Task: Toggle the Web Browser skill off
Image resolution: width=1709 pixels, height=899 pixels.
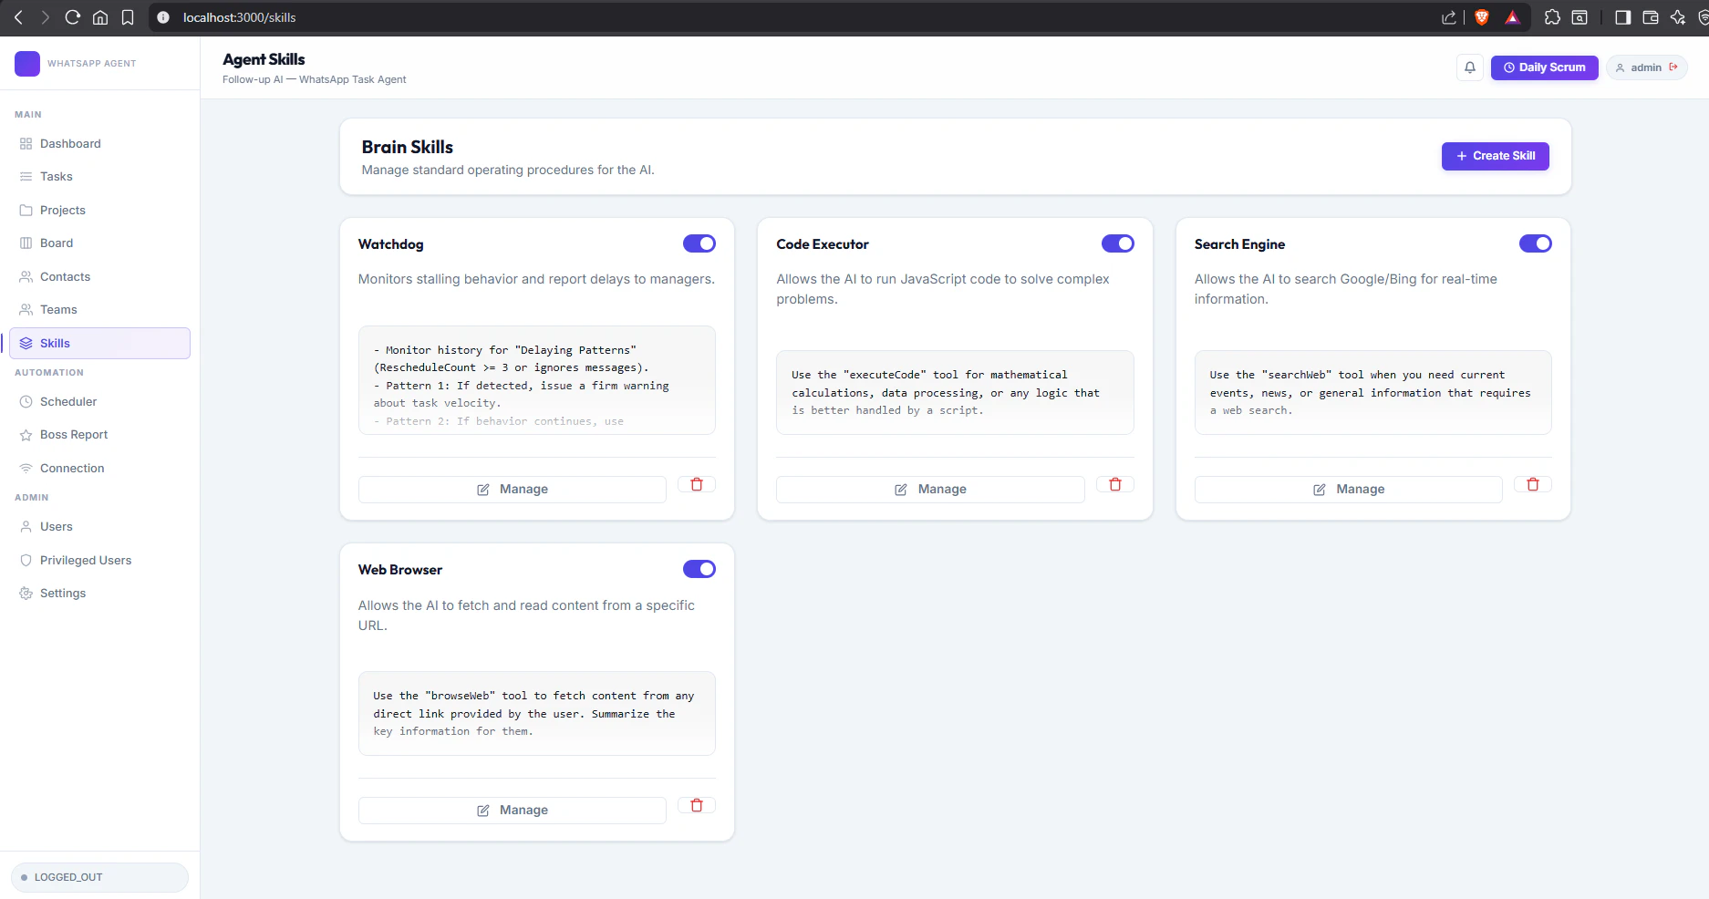Action: click(x=699, y=568)
